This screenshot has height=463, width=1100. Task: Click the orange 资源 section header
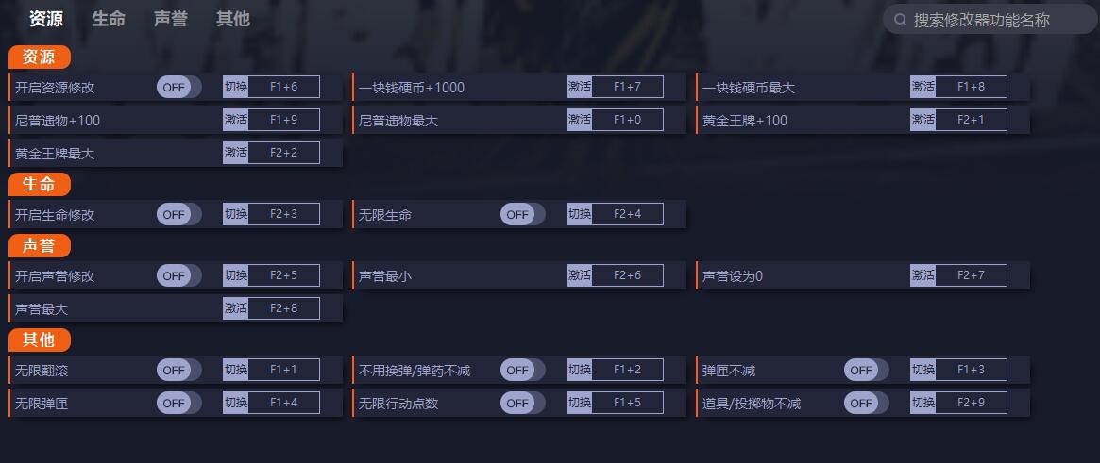point(40,57)
